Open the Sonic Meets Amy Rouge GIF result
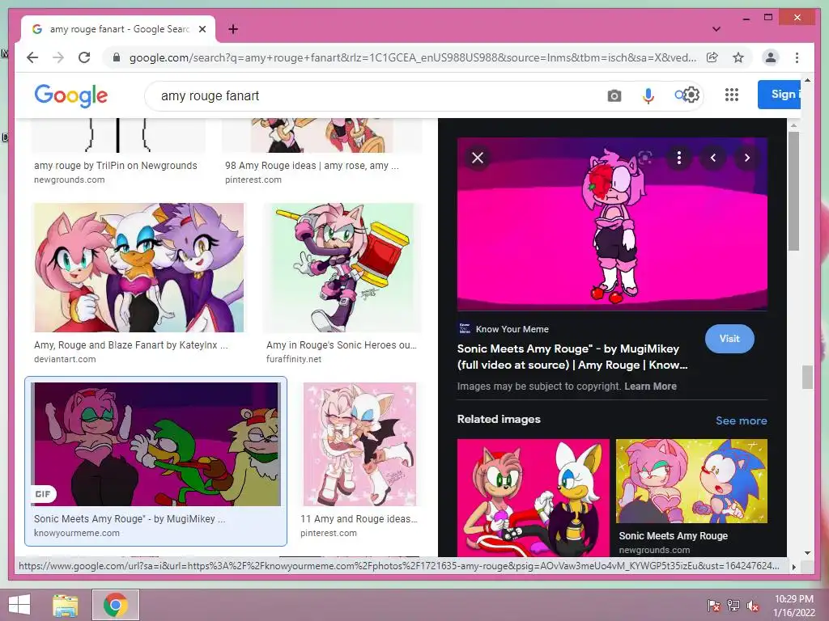Screen dimensions: 829x621 (x=156, y=444)
